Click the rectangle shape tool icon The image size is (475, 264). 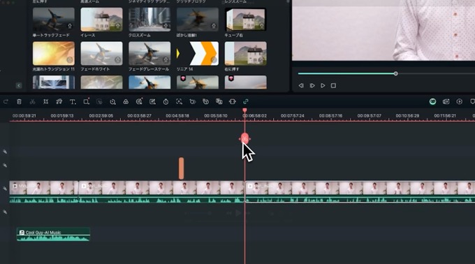tap(87, 101)
